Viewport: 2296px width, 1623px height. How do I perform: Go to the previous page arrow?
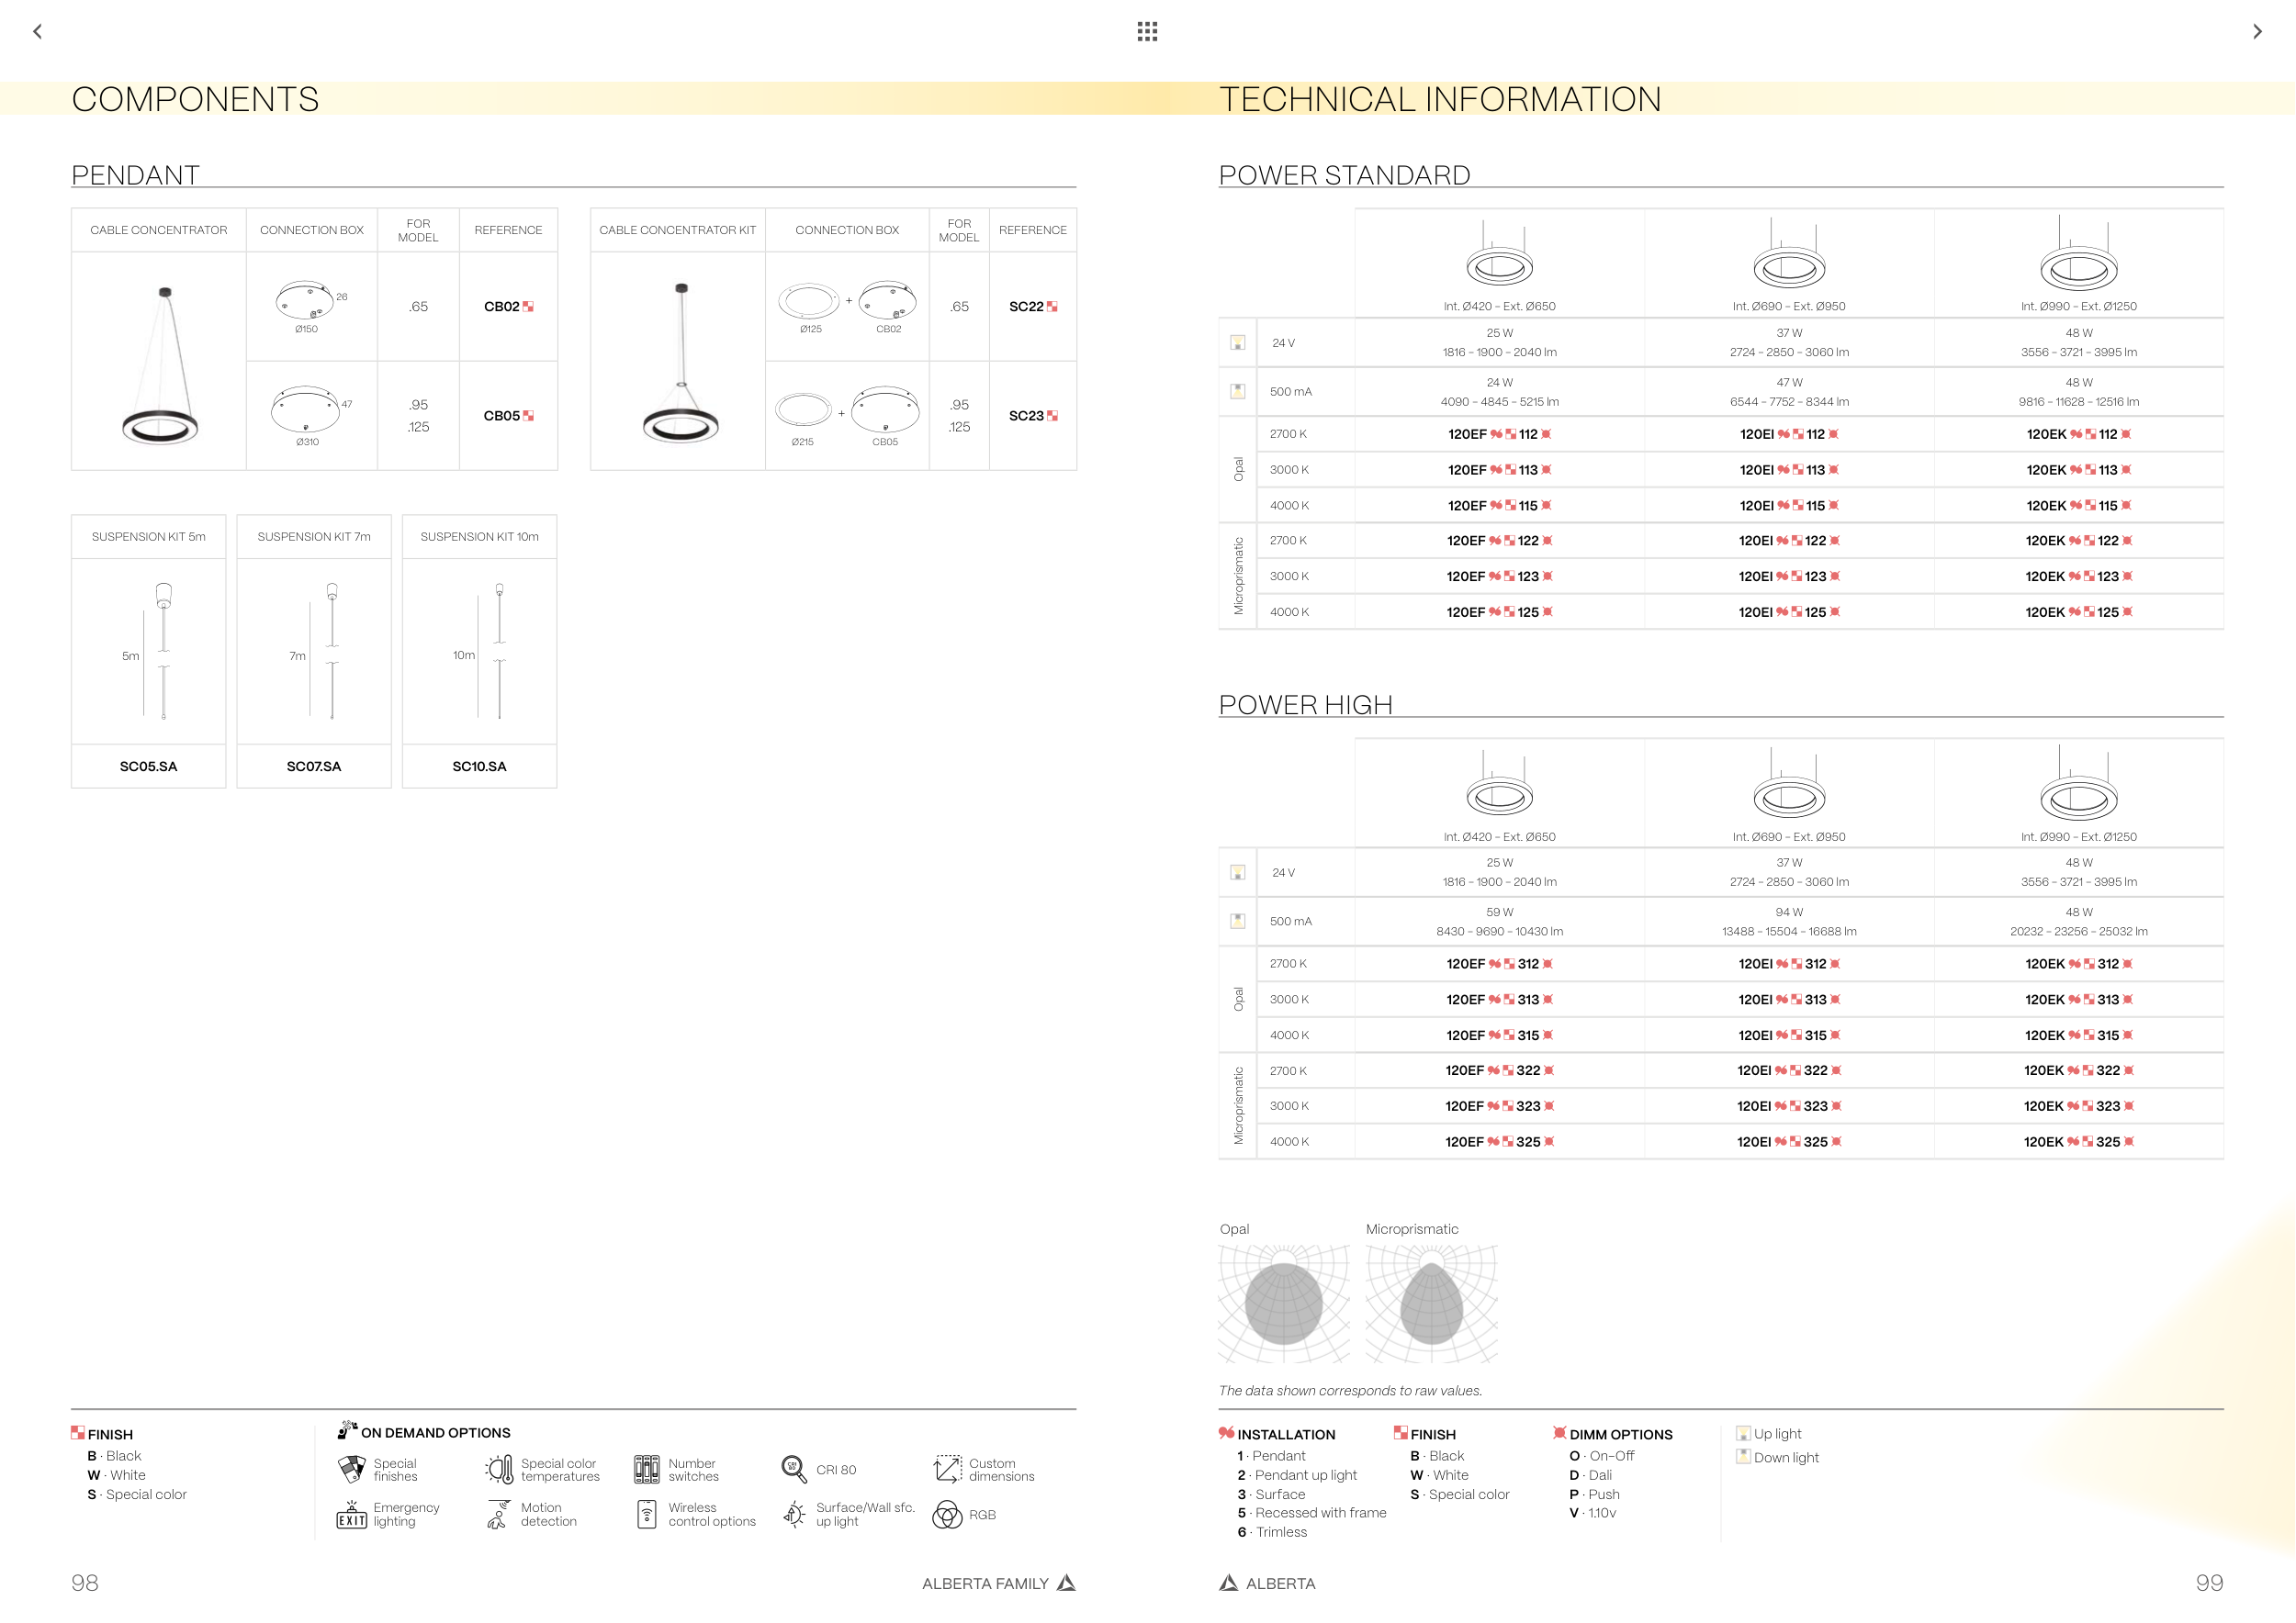point(38,31)
